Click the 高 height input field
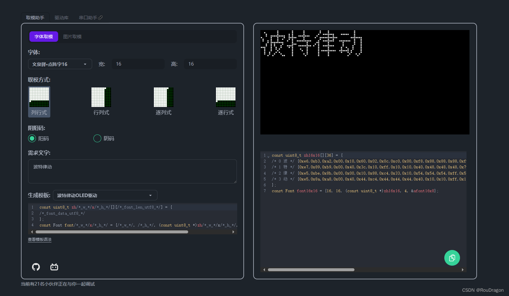Screen dimensions: 509x296 point(210,64)
